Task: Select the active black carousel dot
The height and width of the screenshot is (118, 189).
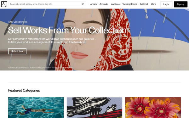Action: click(94, 67)
